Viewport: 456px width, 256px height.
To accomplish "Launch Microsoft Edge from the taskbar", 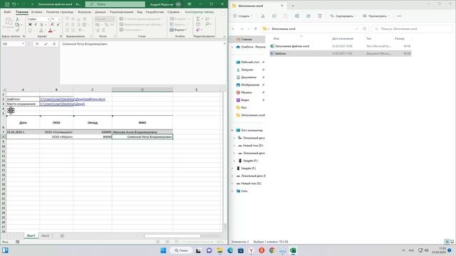I will click(x=230, y=250).
